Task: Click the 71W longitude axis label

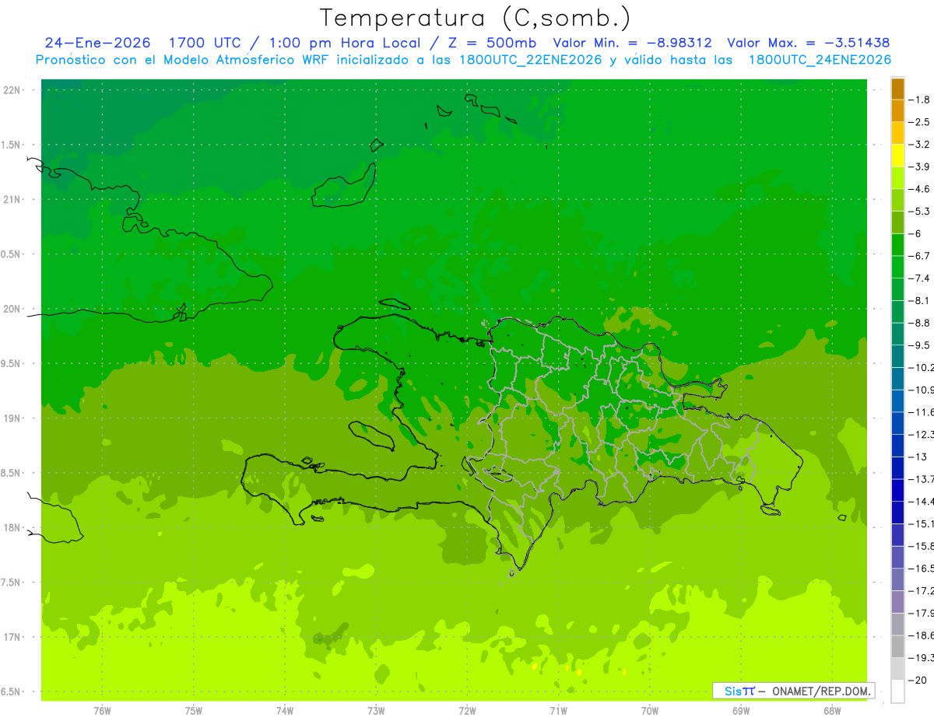Action: [558, 711]
